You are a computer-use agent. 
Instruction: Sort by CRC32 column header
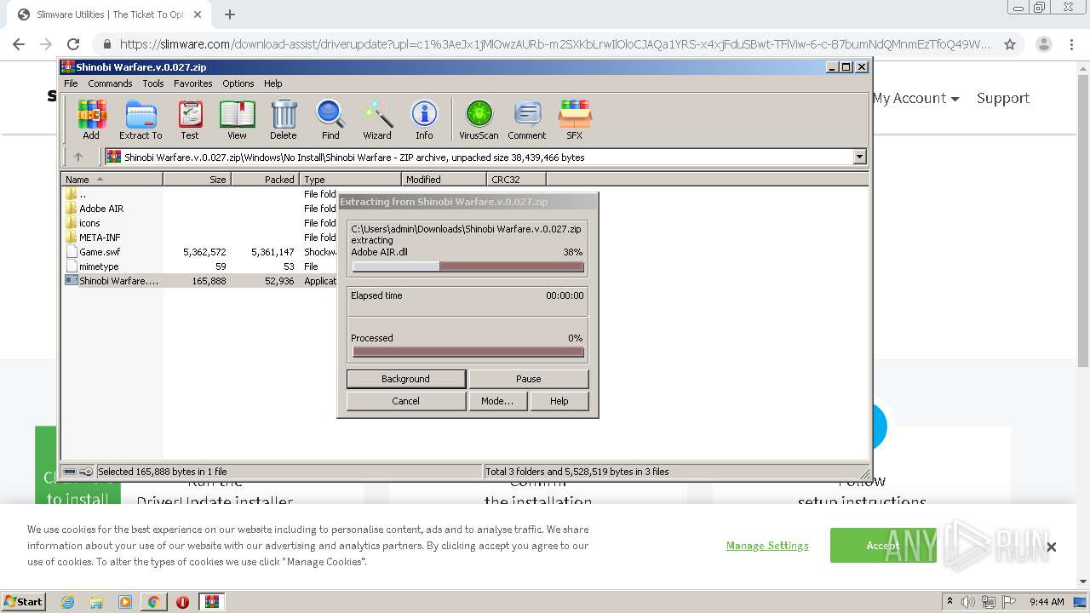point(516,179)
